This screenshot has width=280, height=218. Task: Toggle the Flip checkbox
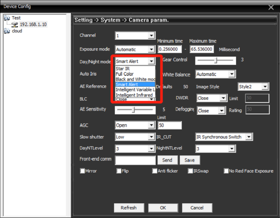(x=119, y=171)
